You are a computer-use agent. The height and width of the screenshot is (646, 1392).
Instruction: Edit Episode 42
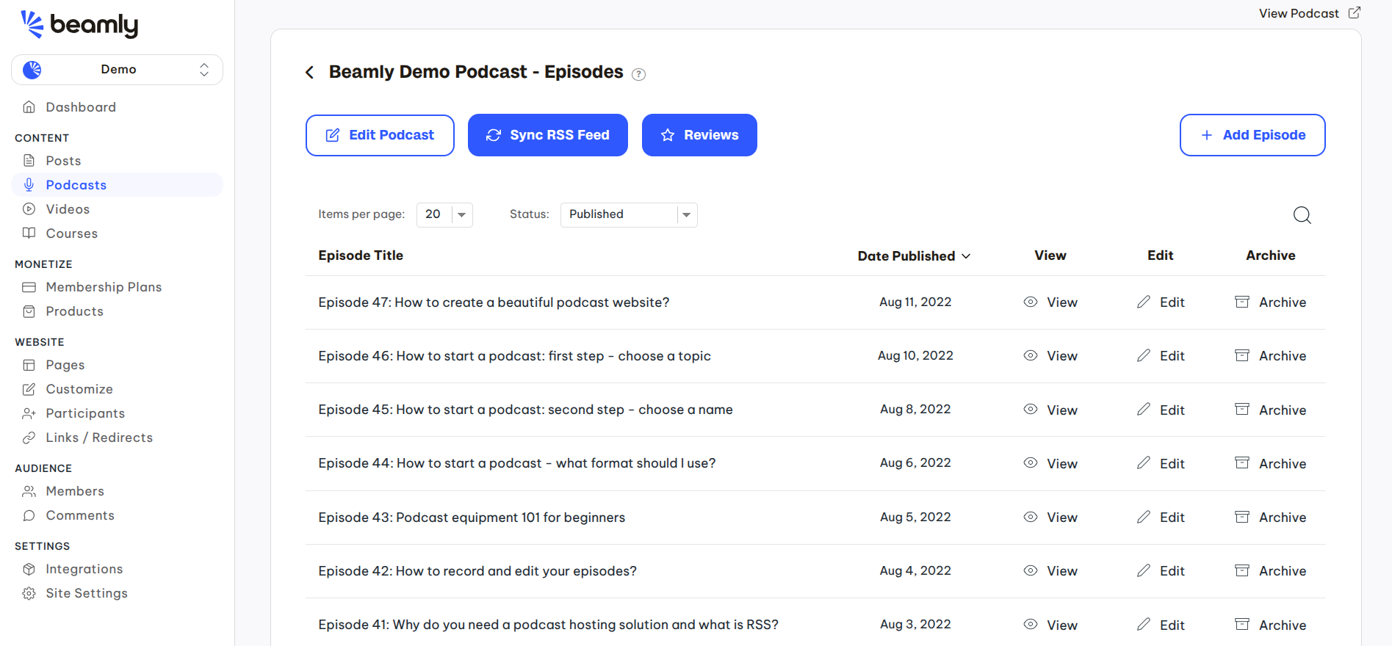[x=1161, y=571]
